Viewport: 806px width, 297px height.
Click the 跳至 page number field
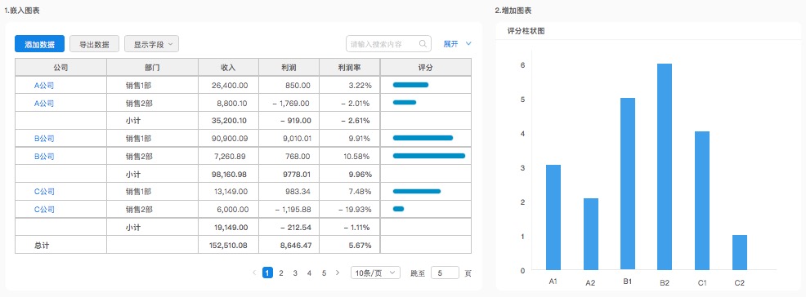coord(445,273)
